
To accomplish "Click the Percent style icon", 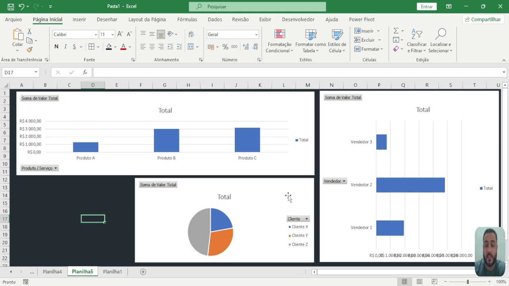I will point(225,47).
